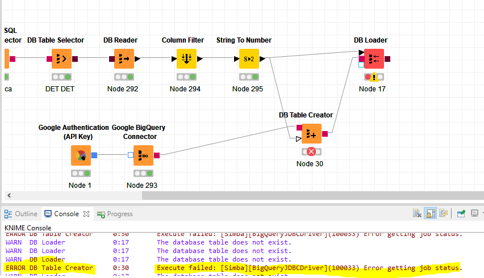
Task: Click the 'ERROR DB Table Creator' highlighted entry
Action: pyautogui.click(x=49, y=268)
